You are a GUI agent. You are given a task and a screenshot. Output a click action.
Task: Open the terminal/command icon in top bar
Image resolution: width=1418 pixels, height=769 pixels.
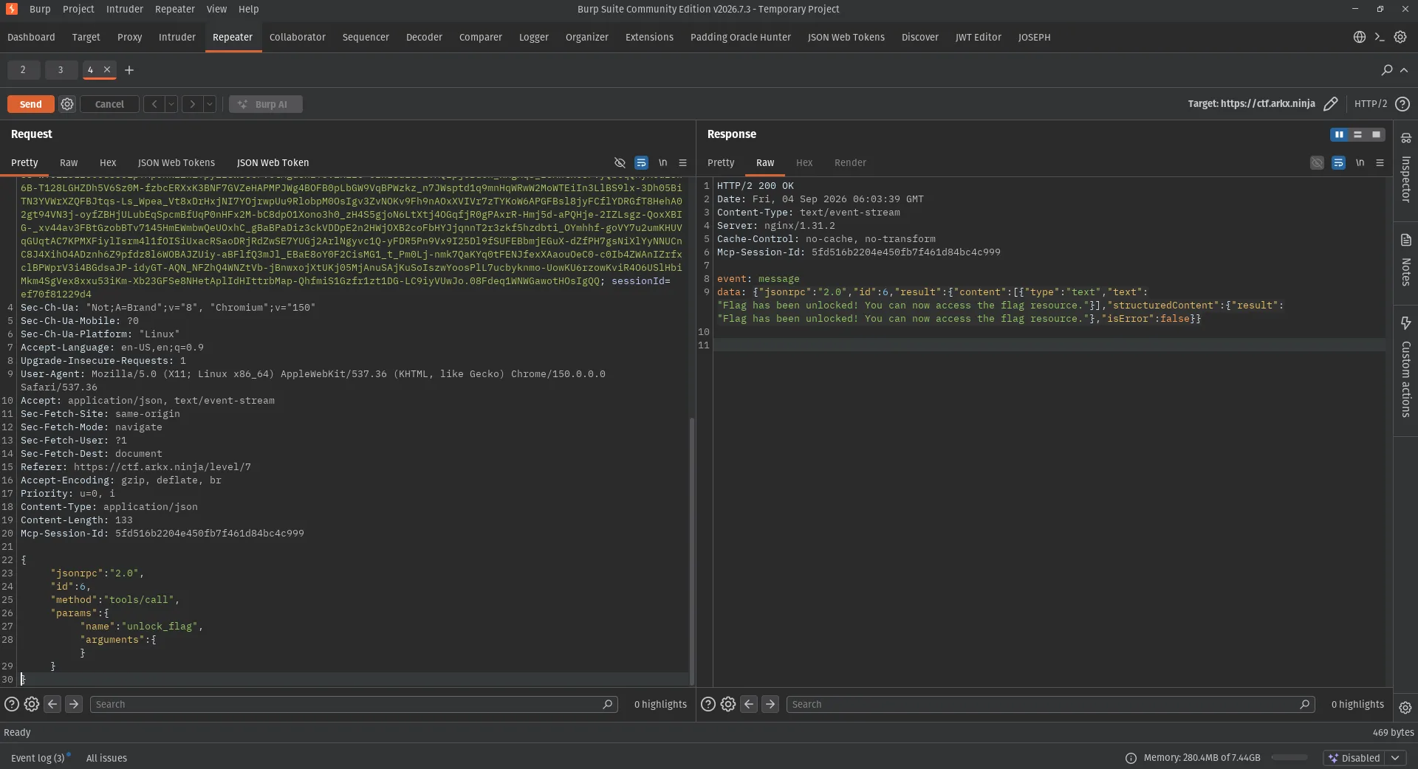(1379, 37)
